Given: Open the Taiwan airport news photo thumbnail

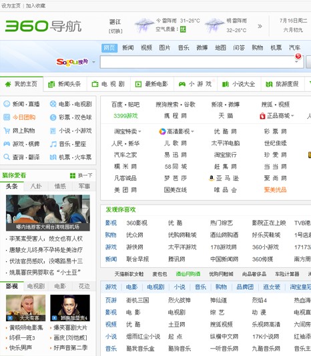Looking at the screenshot, I should [48, 213].
